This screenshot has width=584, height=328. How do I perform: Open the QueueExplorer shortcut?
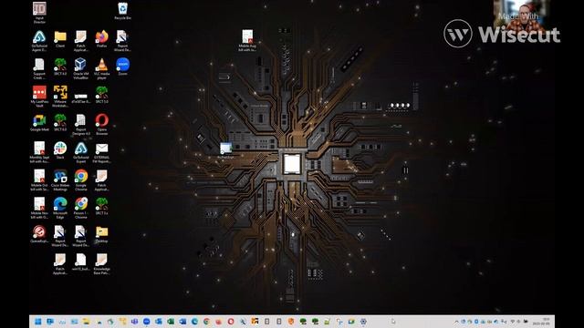click(x=39, y=234)
